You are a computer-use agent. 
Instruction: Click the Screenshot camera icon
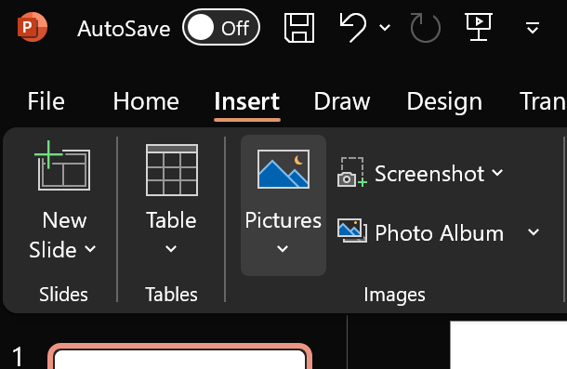pyautogui.click(x=352, y=172)
